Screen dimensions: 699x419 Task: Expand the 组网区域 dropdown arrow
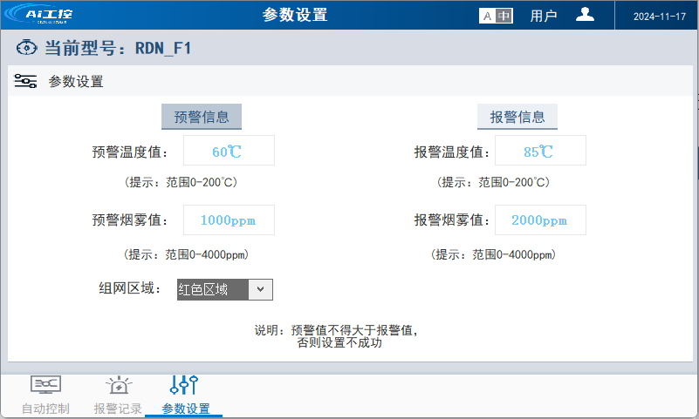tap(260, 289)
